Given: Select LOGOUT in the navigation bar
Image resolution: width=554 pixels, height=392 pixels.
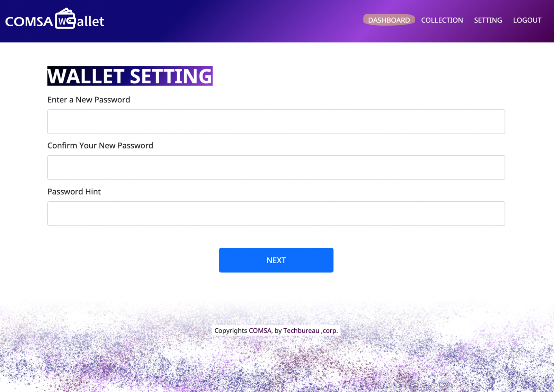Looking at the screenshot, I should [x=527, y=20].
